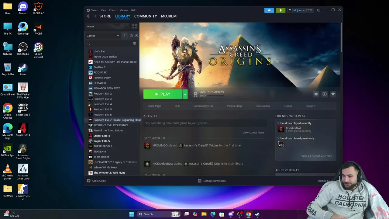The height and width of the screenshot is (219, 389).
Task: Open the MOJREM profile tab
Action: 169,16
